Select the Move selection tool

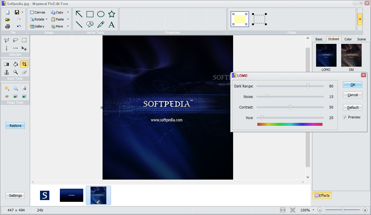[x=24, y=48]
